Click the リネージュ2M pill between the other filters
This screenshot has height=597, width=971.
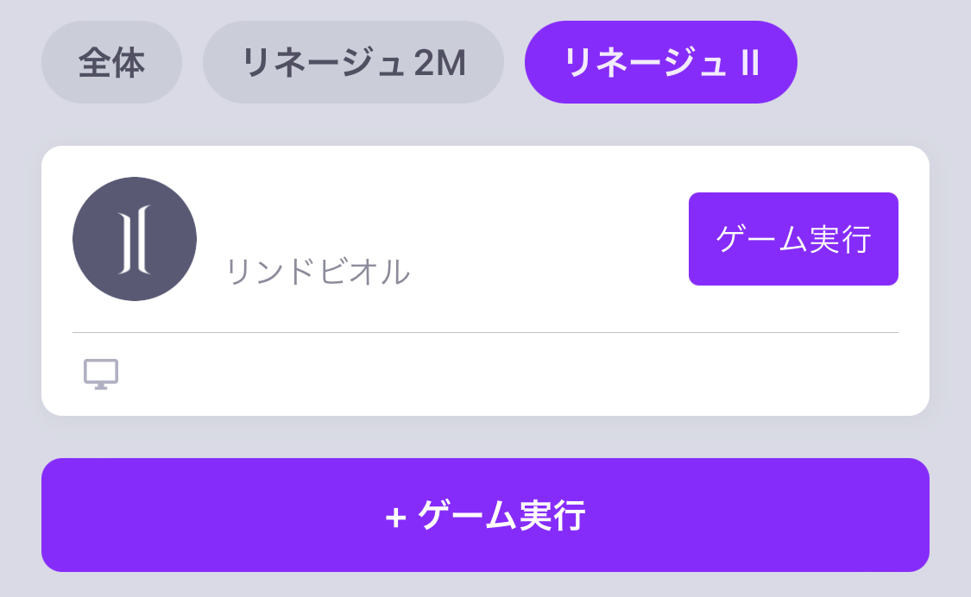click(x=353, y=61)
